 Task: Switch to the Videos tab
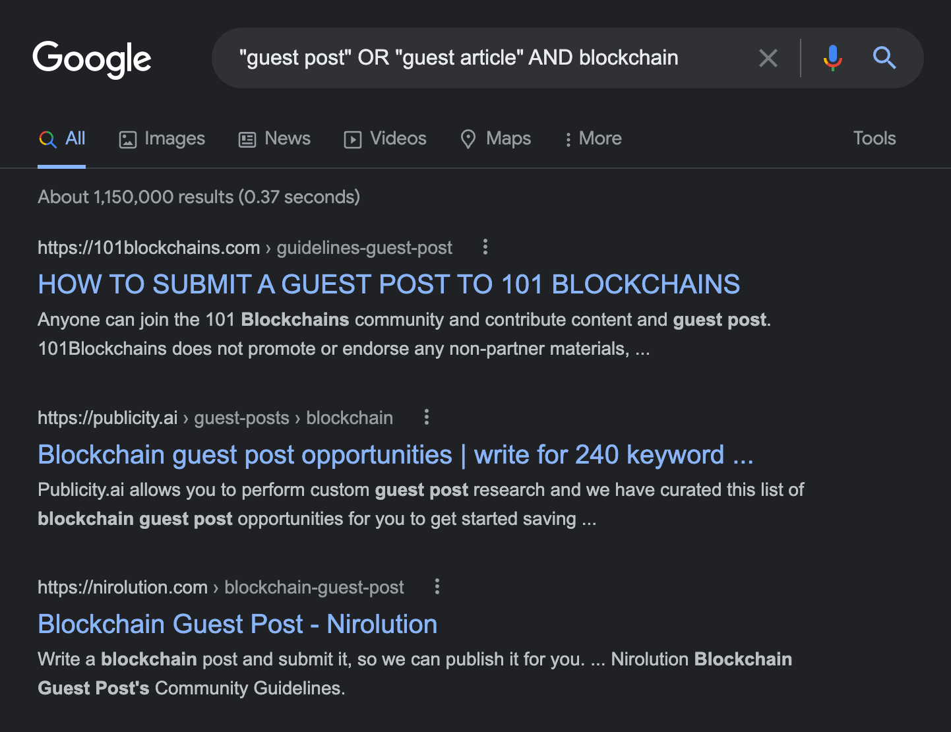click(398, 138)
